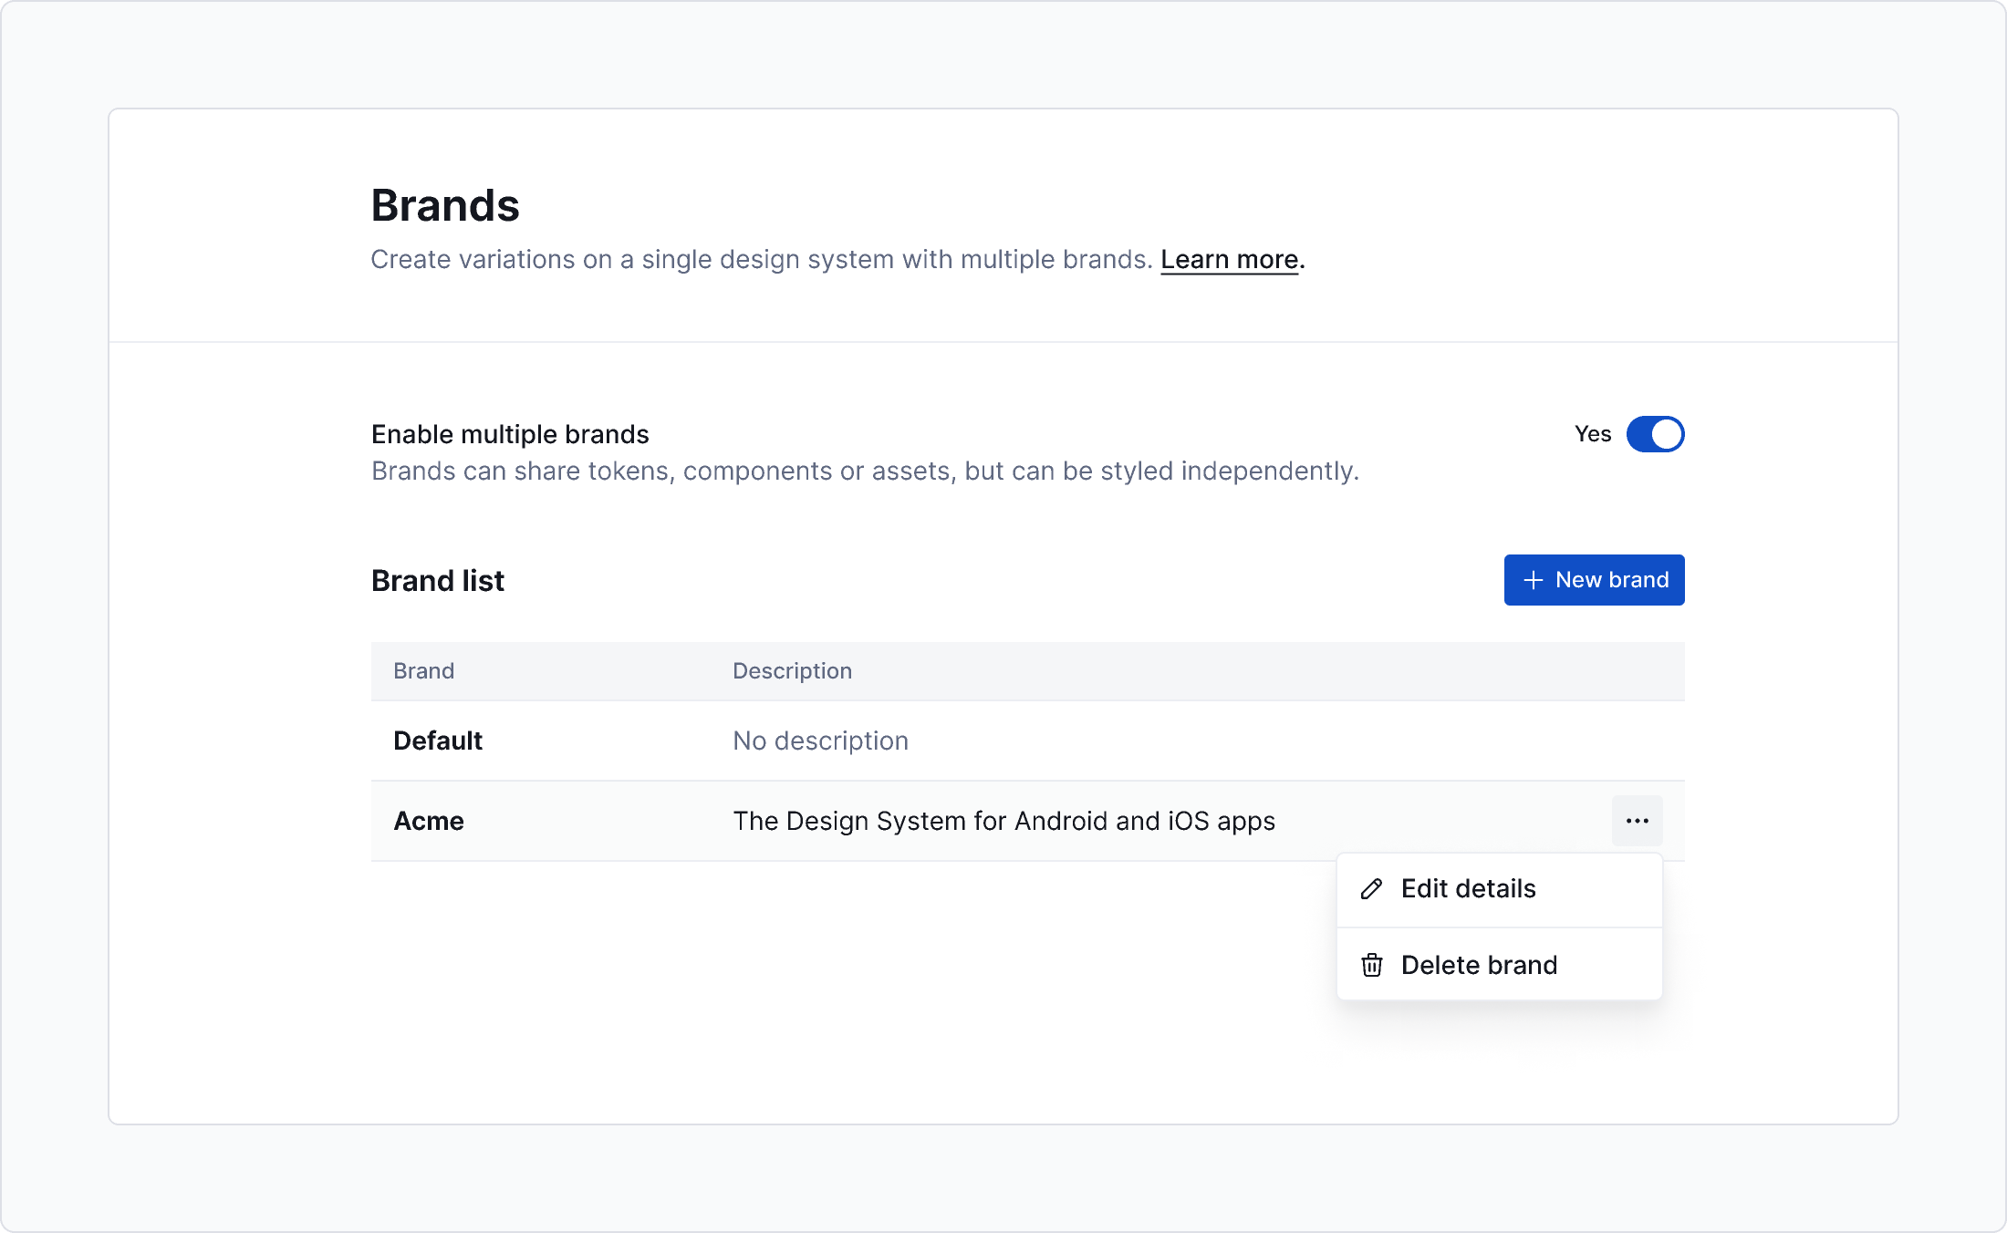
Task: Choose Edit details from the context menu
Action: coord(1467,888)
